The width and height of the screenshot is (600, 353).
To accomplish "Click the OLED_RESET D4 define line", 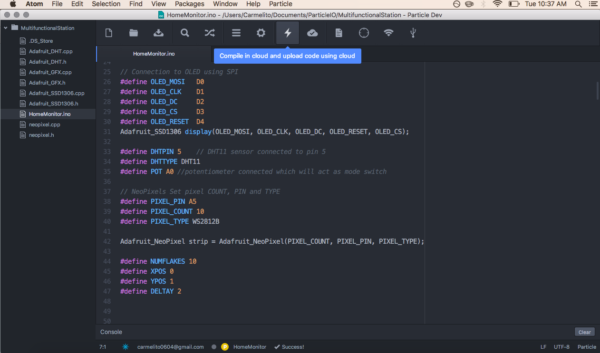I will (162, 122).
